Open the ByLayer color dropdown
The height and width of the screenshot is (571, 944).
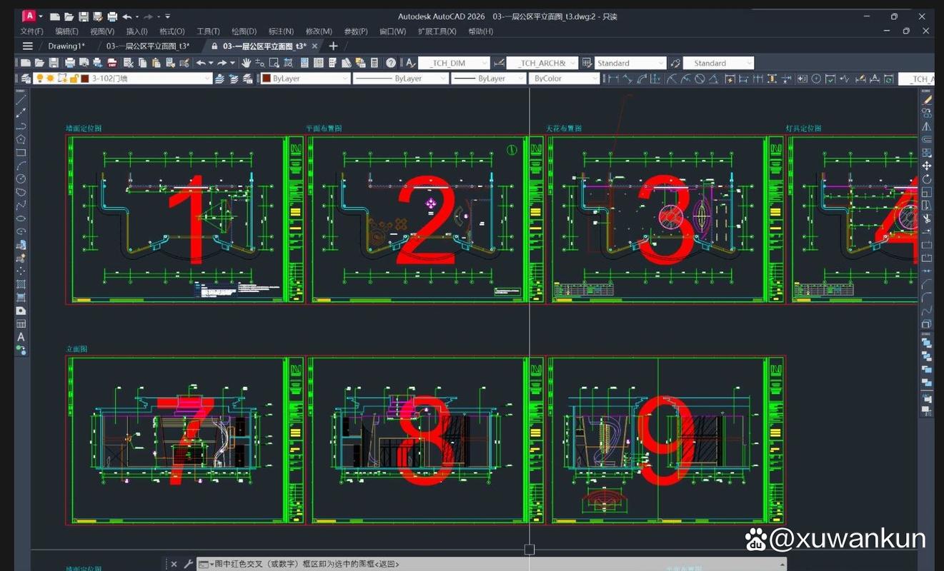pos(345,79)
